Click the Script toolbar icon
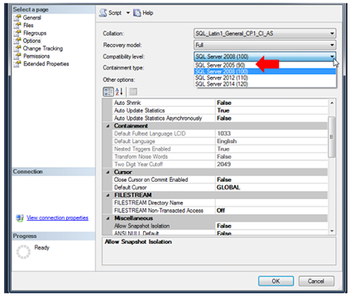Viewport: 355px width, 300px height. point(103,12)
